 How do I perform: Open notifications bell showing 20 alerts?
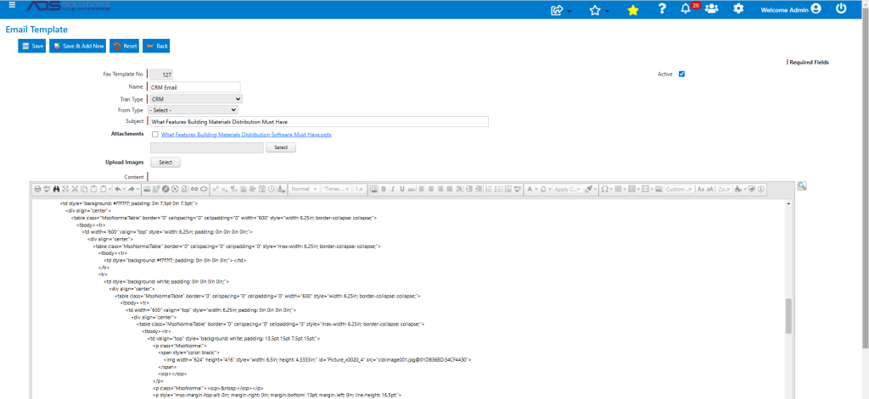point(686,8)
